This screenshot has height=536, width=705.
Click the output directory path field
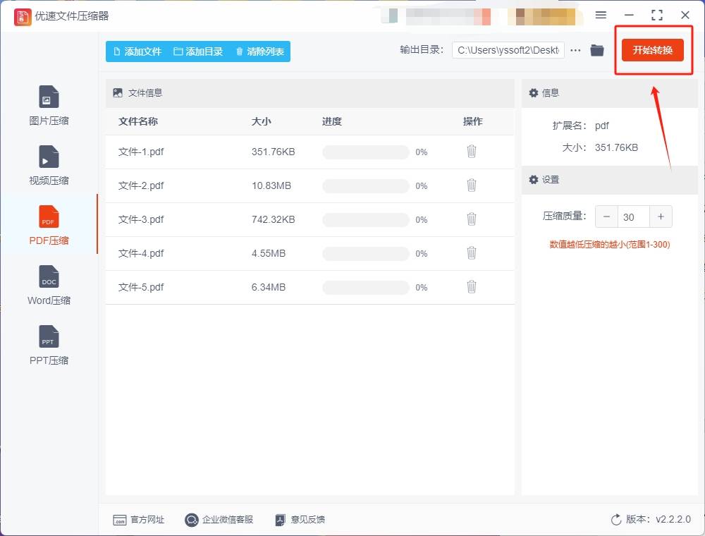click(508, 50)
